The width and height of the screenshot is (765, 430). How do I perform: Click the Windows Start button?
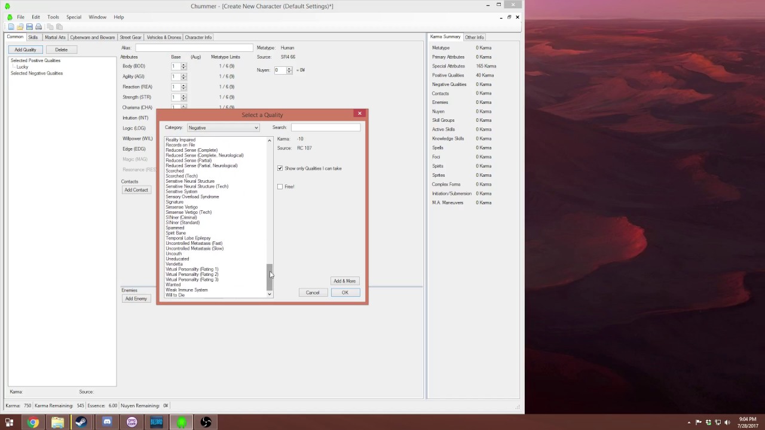click(9, 422)
